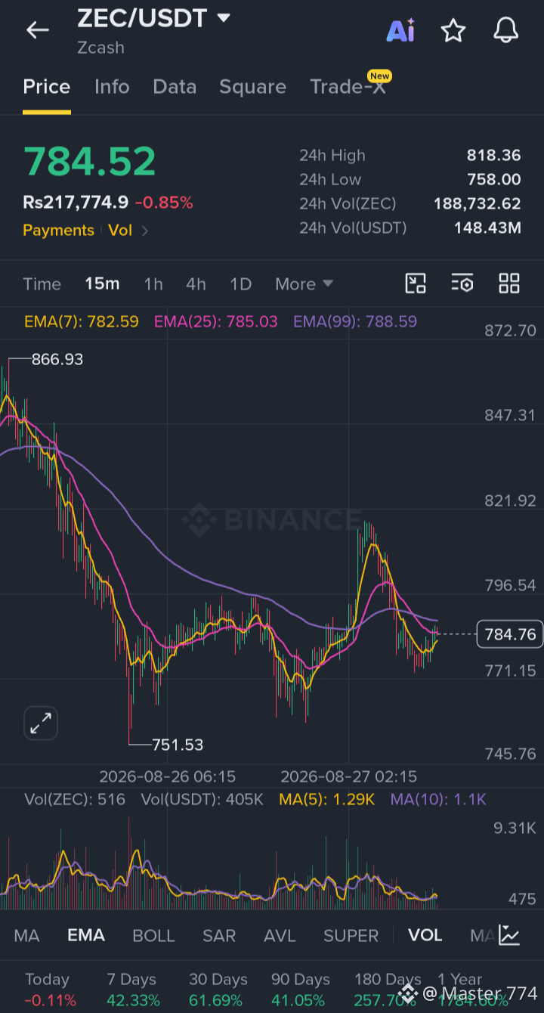Image resolution: width=544 pixels, height=1013 pixels.
Task: Tap the 7 Days 42.33% performance
Action: [x=133, y=990]
